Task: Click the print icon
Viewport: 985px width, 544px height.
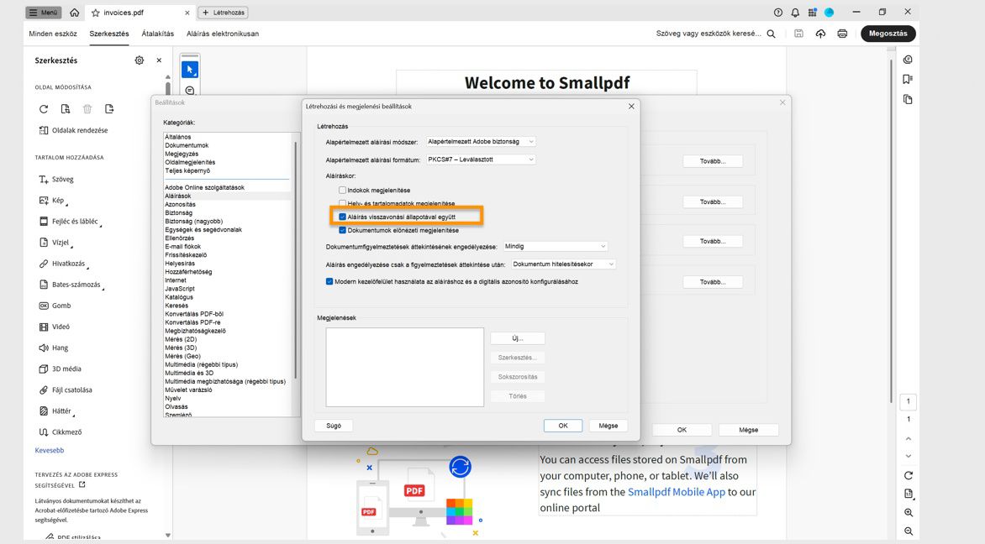Action: 842,34
